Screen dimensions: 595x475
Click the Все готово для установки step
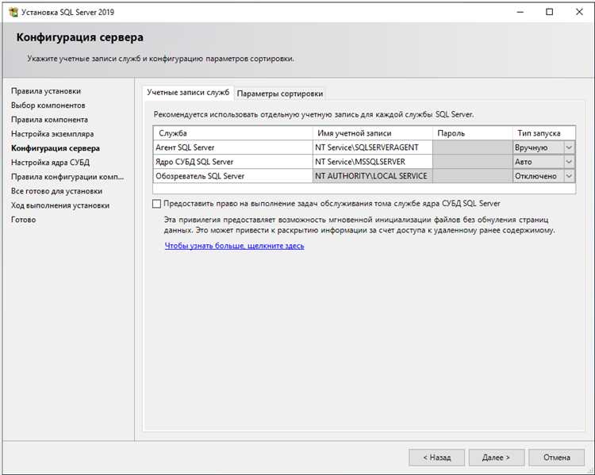coord(56,191)
